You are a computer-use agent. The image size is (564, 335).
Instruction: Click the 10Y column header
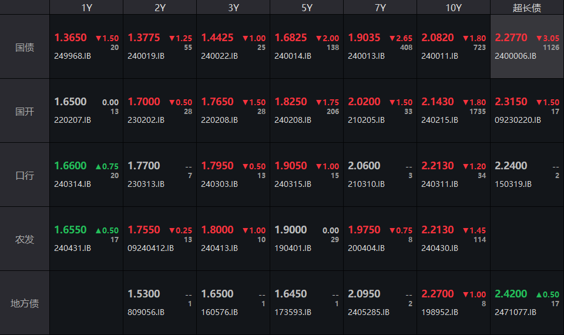454,8
